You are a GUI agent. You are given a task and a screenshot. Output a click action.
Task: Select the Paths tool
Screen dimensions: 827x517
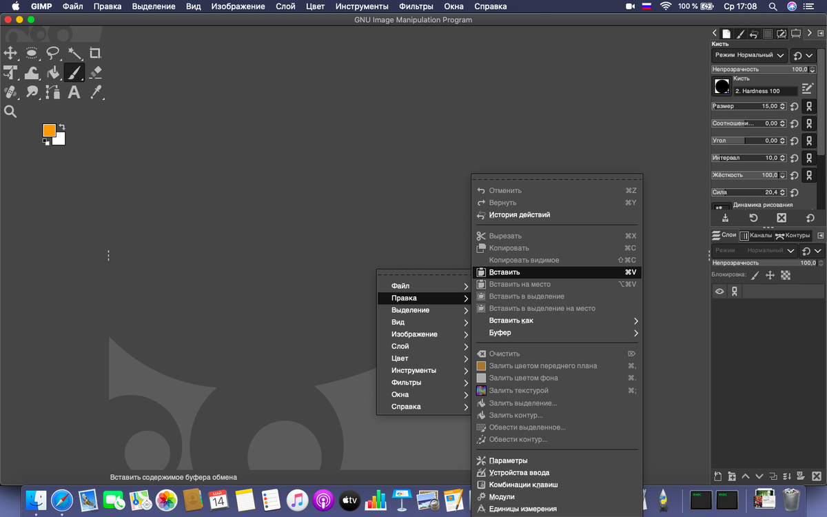(53, 92)
